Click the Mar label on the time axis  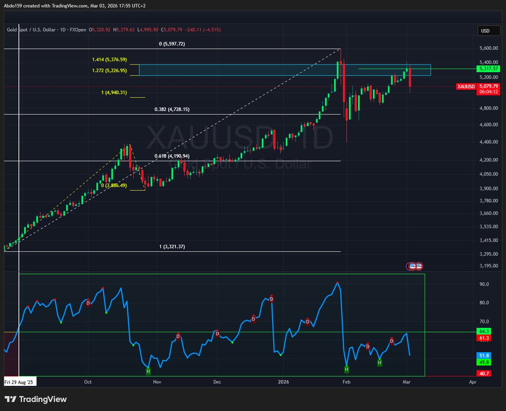click(x=406, y=382)
